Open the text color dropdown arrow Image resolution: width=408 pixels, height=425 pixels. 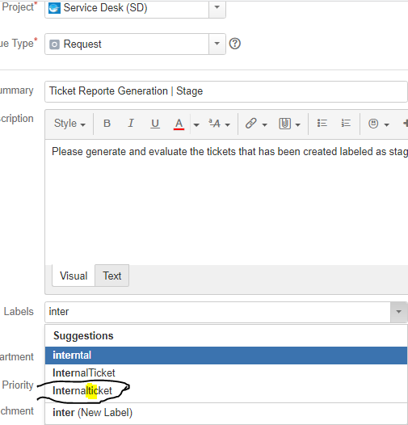point(196,124)
